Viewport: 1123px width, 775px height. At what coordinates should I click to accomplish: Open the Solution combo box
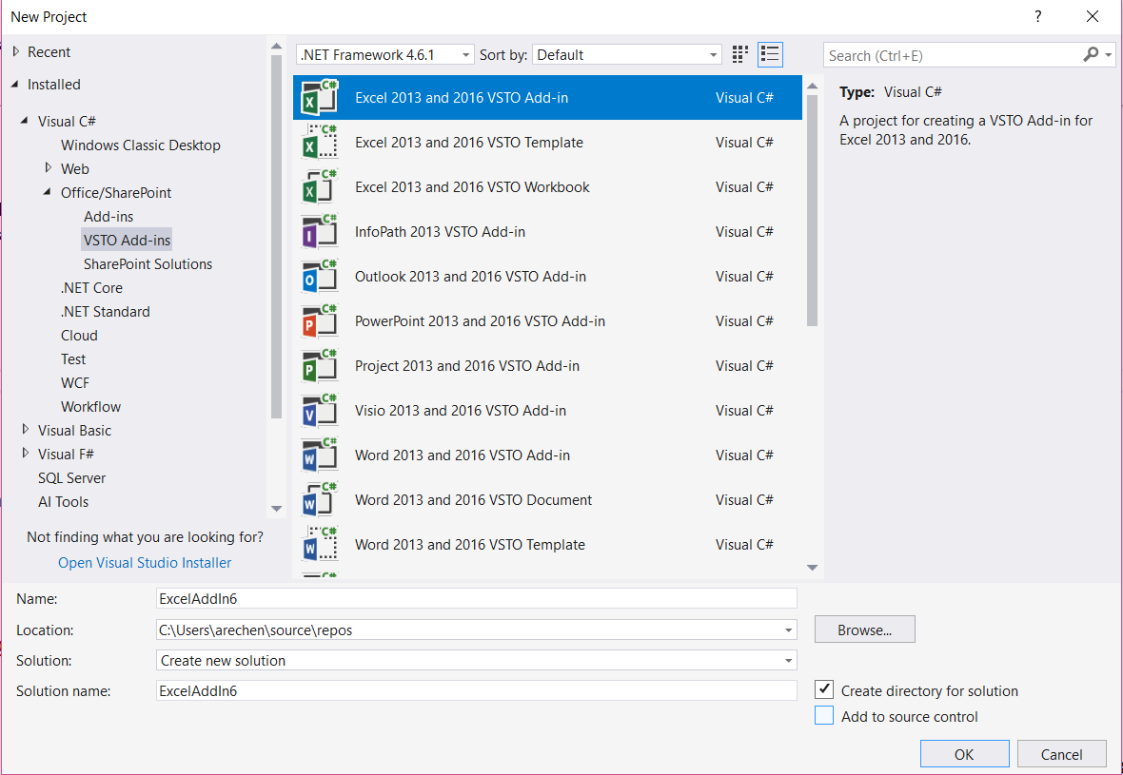(476, 660)
